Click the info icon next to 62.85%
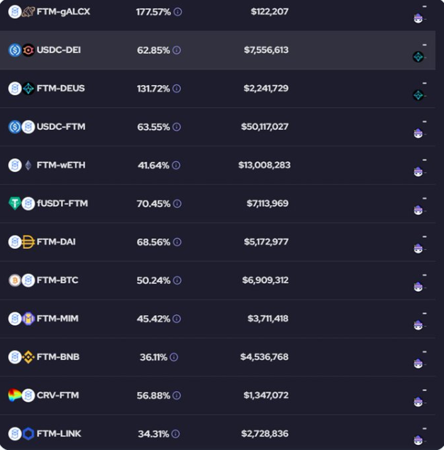The height and width of the screenshot is (450, 444). [x=177, y=50]
